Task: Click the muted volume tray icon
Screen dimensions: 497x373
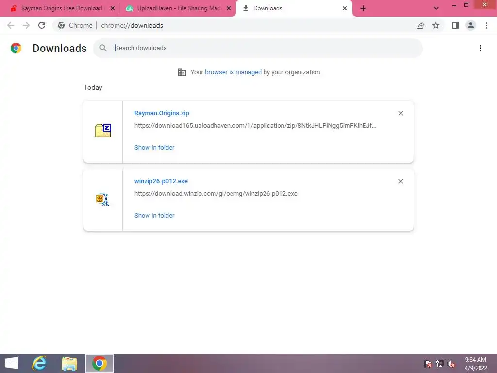Action: [451, 364]
